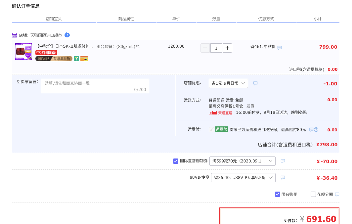Open the SK-II product thumbnail
The width and height of the screenshot is (352, 224).
tap(23, 52)
